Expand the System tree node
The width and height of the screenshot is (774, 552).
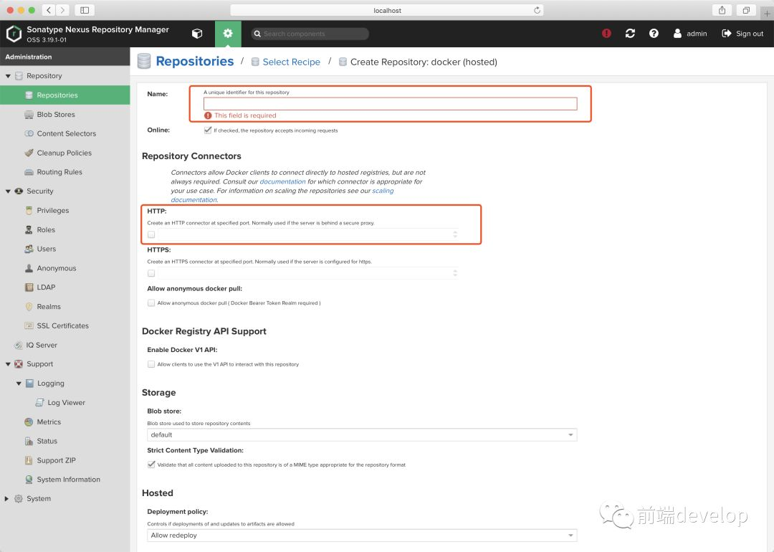click(x=7, y=499)
